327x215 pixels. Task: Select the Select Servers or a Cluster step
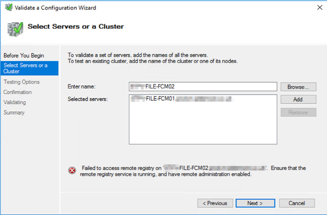point(29,68)
